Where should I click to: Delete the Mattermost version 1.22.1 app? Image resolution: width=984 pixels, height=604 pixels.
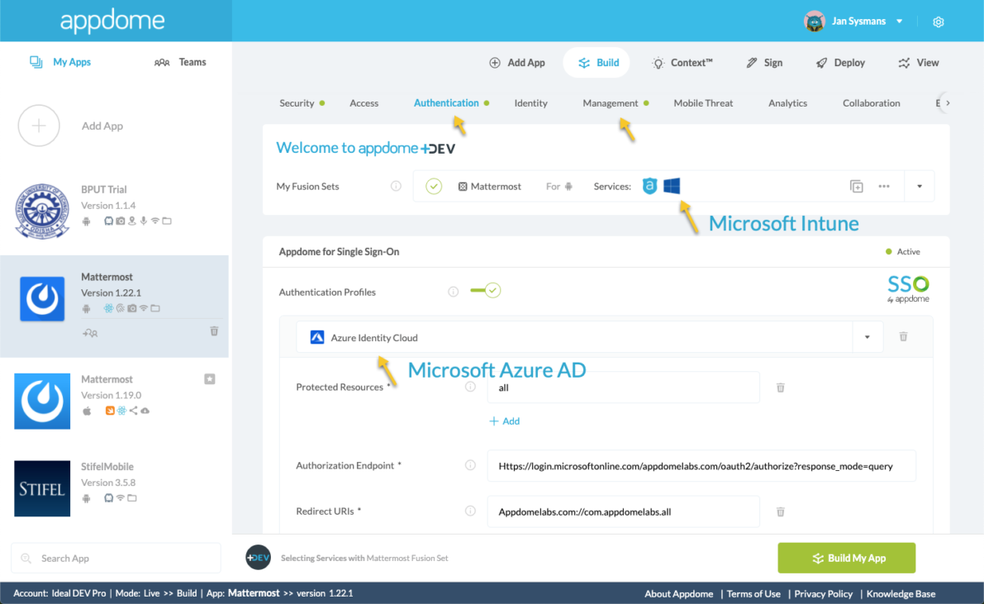click(214, 331)
